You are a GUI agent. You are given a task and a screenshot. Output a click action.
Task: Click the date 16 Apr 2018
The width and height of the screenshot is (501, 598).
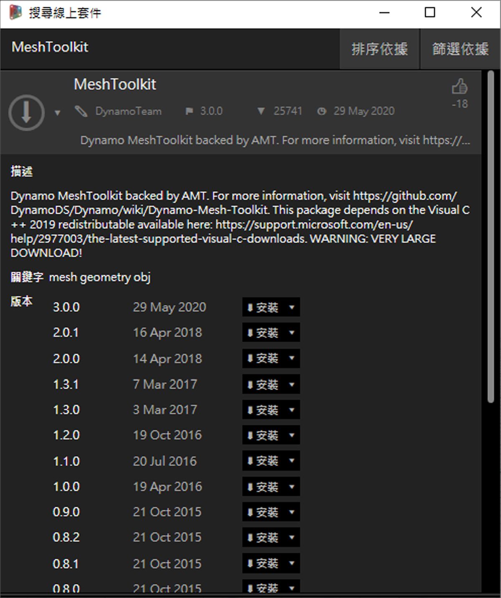click(x=167, y=332)
